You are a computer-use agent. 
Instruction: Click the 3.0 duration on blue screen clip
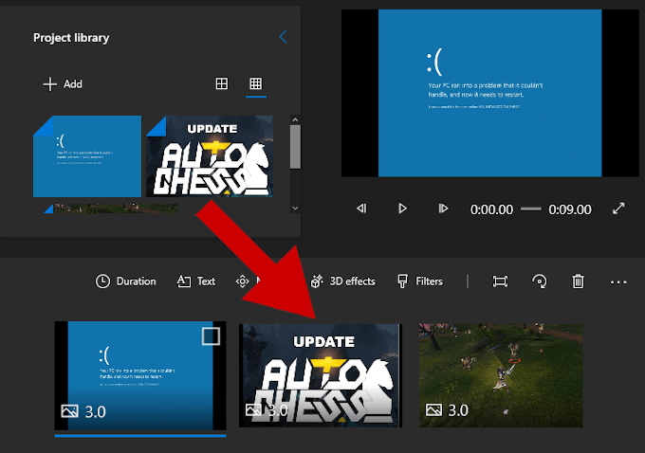point(96,411)
